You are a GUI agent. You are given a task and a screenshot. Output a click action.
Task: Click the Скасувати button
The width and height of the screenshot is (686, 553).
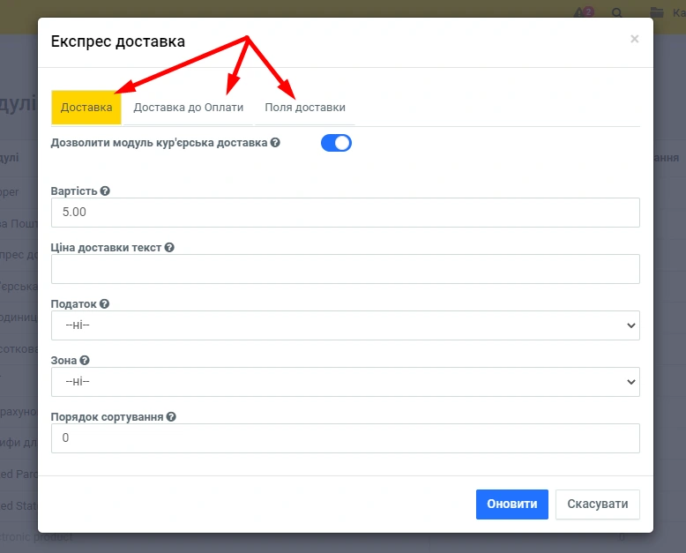[597, 504]
